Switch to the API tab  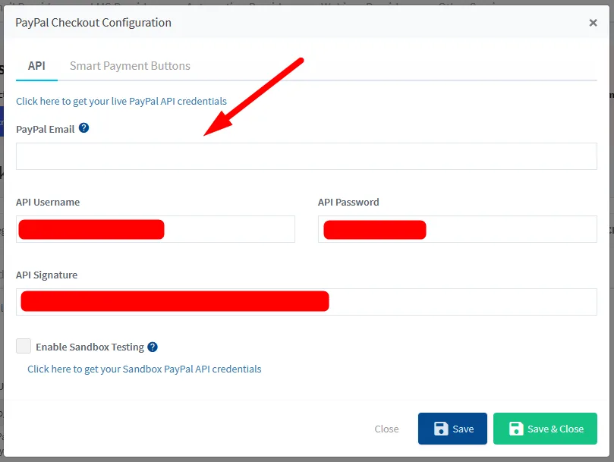[x=36, y=66]
